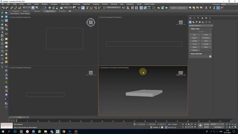Open the Rendering menu
This screenshot has width=238, height=134.
pos(76,4)
